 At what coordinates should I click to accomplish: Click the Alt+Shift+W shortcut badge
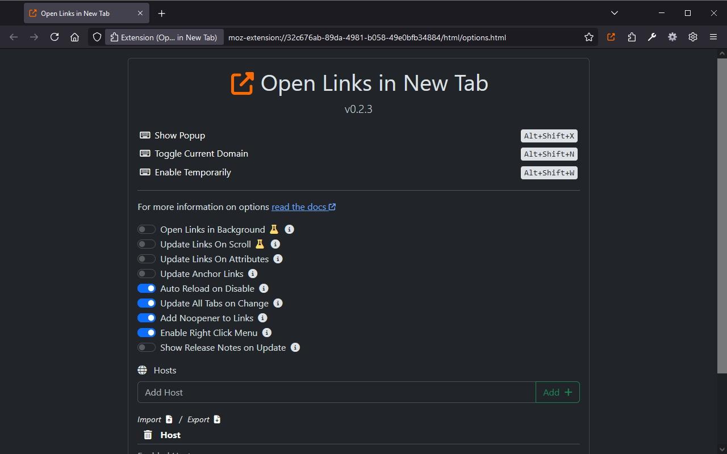coord(549,173)
